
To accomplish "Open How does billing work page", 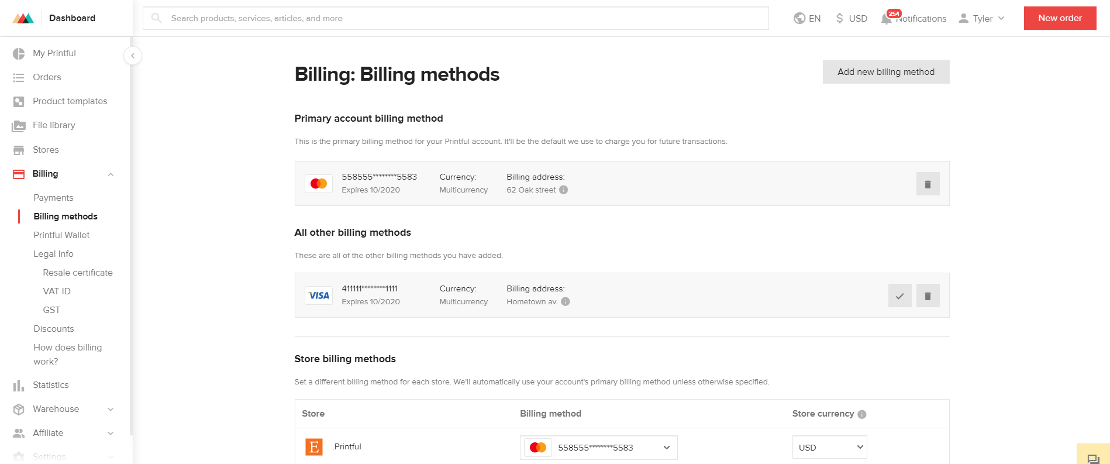I will tap(68, 355).
